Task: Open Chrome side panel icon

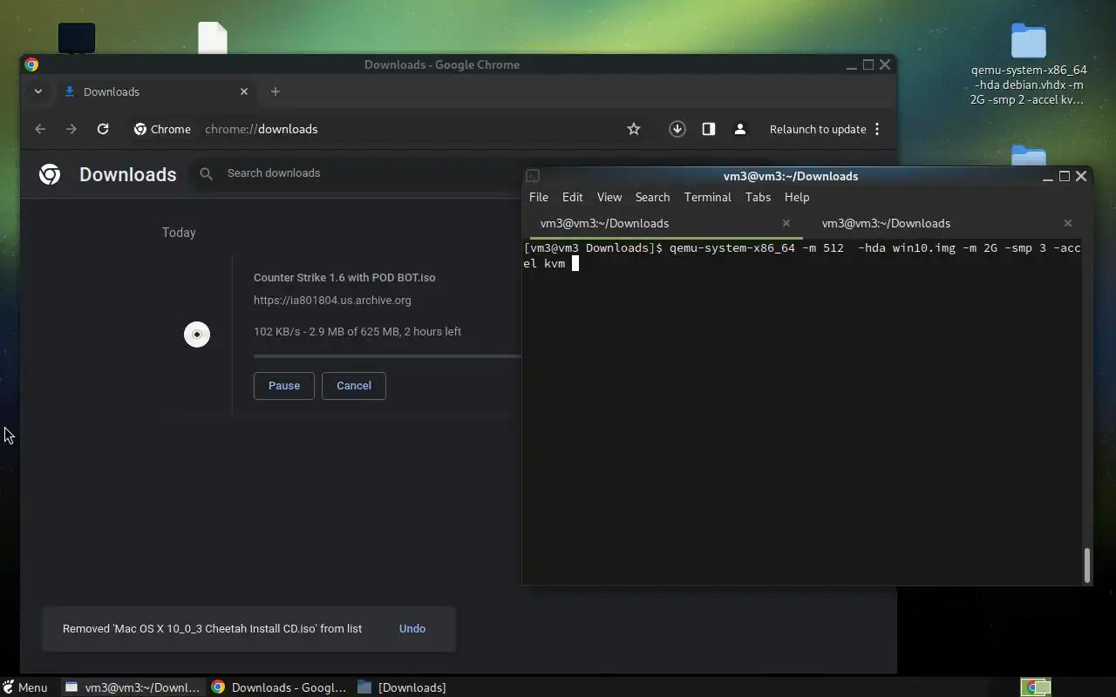Action: click(x=709, y=129)
